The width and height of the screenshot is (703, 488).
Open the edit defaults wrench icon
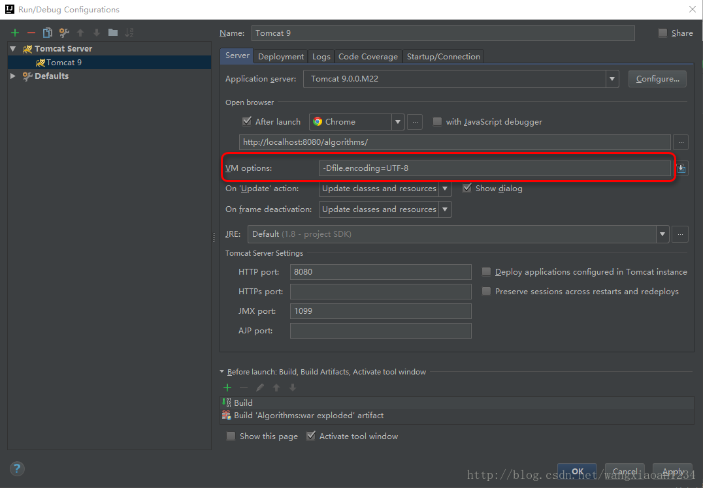click(63, 33)
